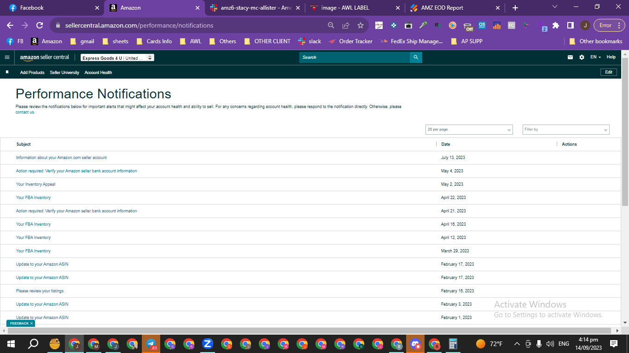Open Windows taskbar search
This screenshot has width=629, height=353.
33,344
